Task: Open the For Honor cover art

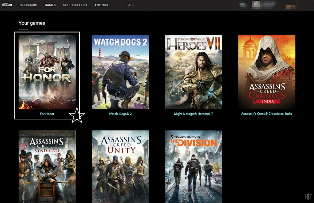Action: 47,72
